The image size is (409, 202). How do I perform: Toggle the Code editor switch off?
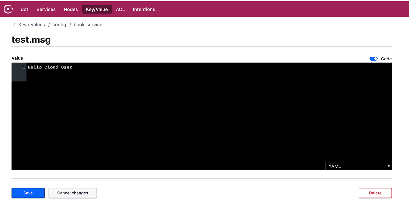pyautogui.click(x=373, y=58)
